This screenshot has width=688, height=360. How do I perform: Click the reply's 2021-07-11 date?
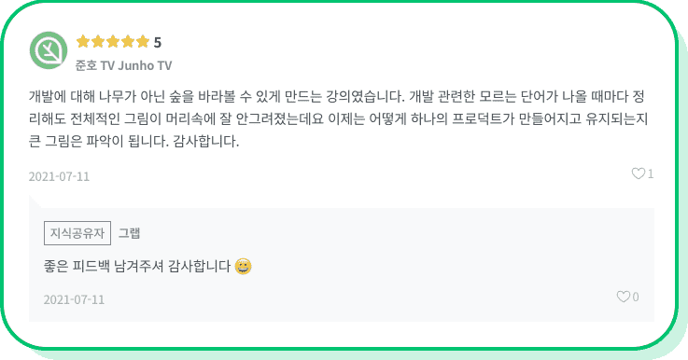[x=74, y=300]
